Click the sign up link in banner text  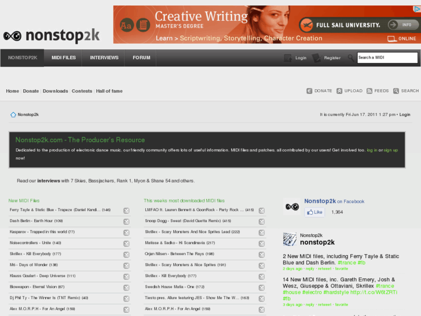point(391,150)
